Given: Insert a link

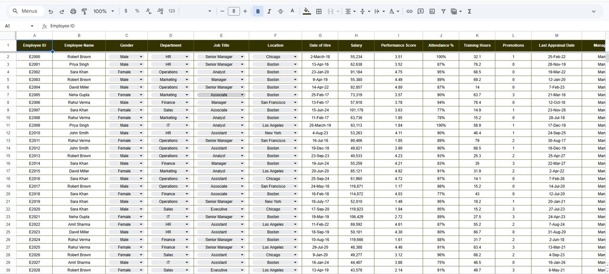Looking at the screenshot, I should point(409,11).
